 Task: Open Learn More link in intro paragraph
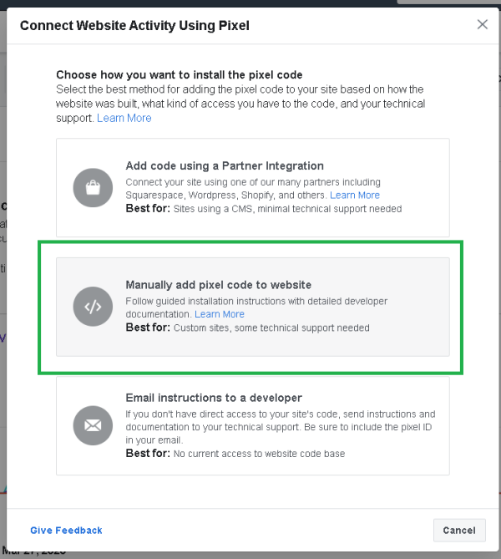124,118
